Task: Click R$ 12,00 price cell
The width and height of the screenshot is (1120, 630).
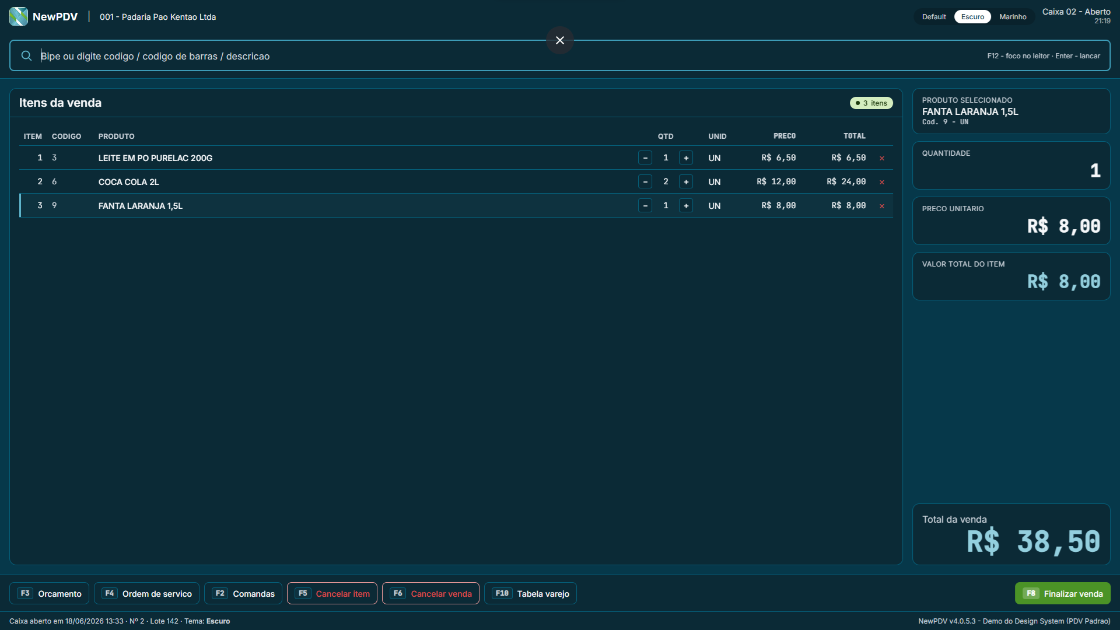Action: [776, 182]
